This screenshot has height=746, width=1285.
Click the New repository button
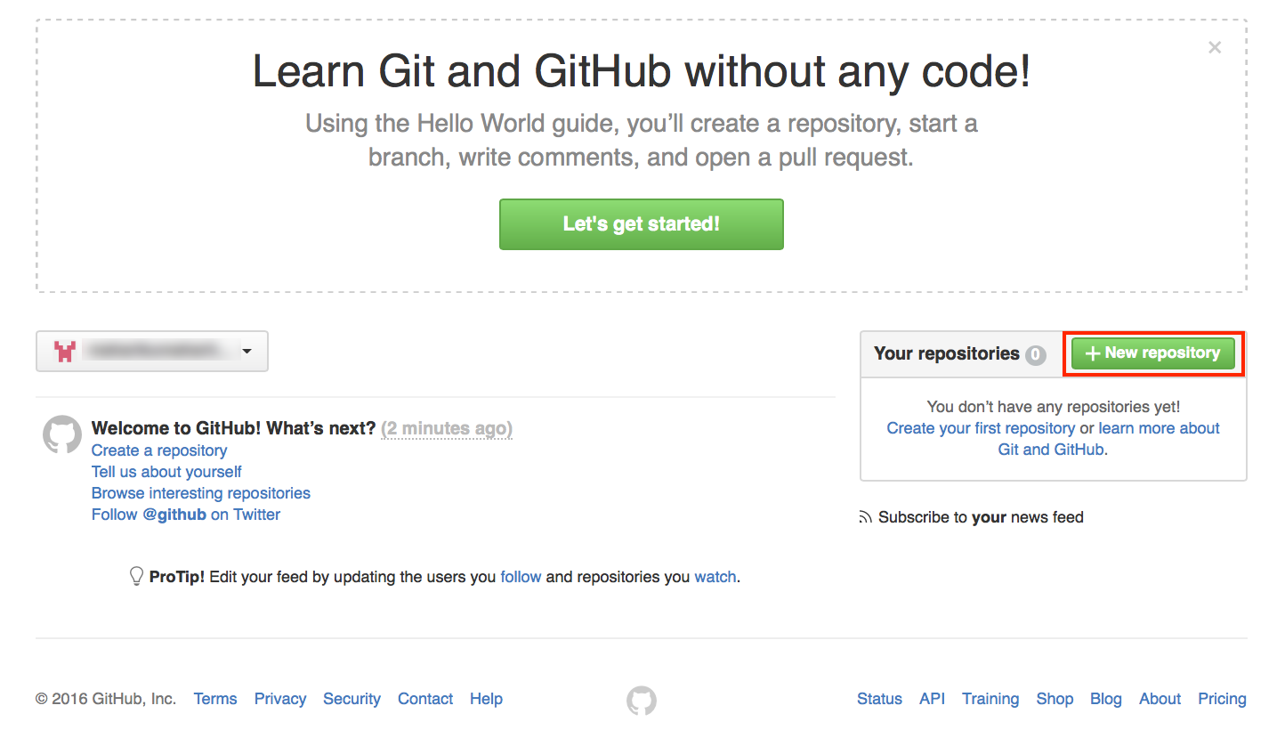tap(1153, 353)
